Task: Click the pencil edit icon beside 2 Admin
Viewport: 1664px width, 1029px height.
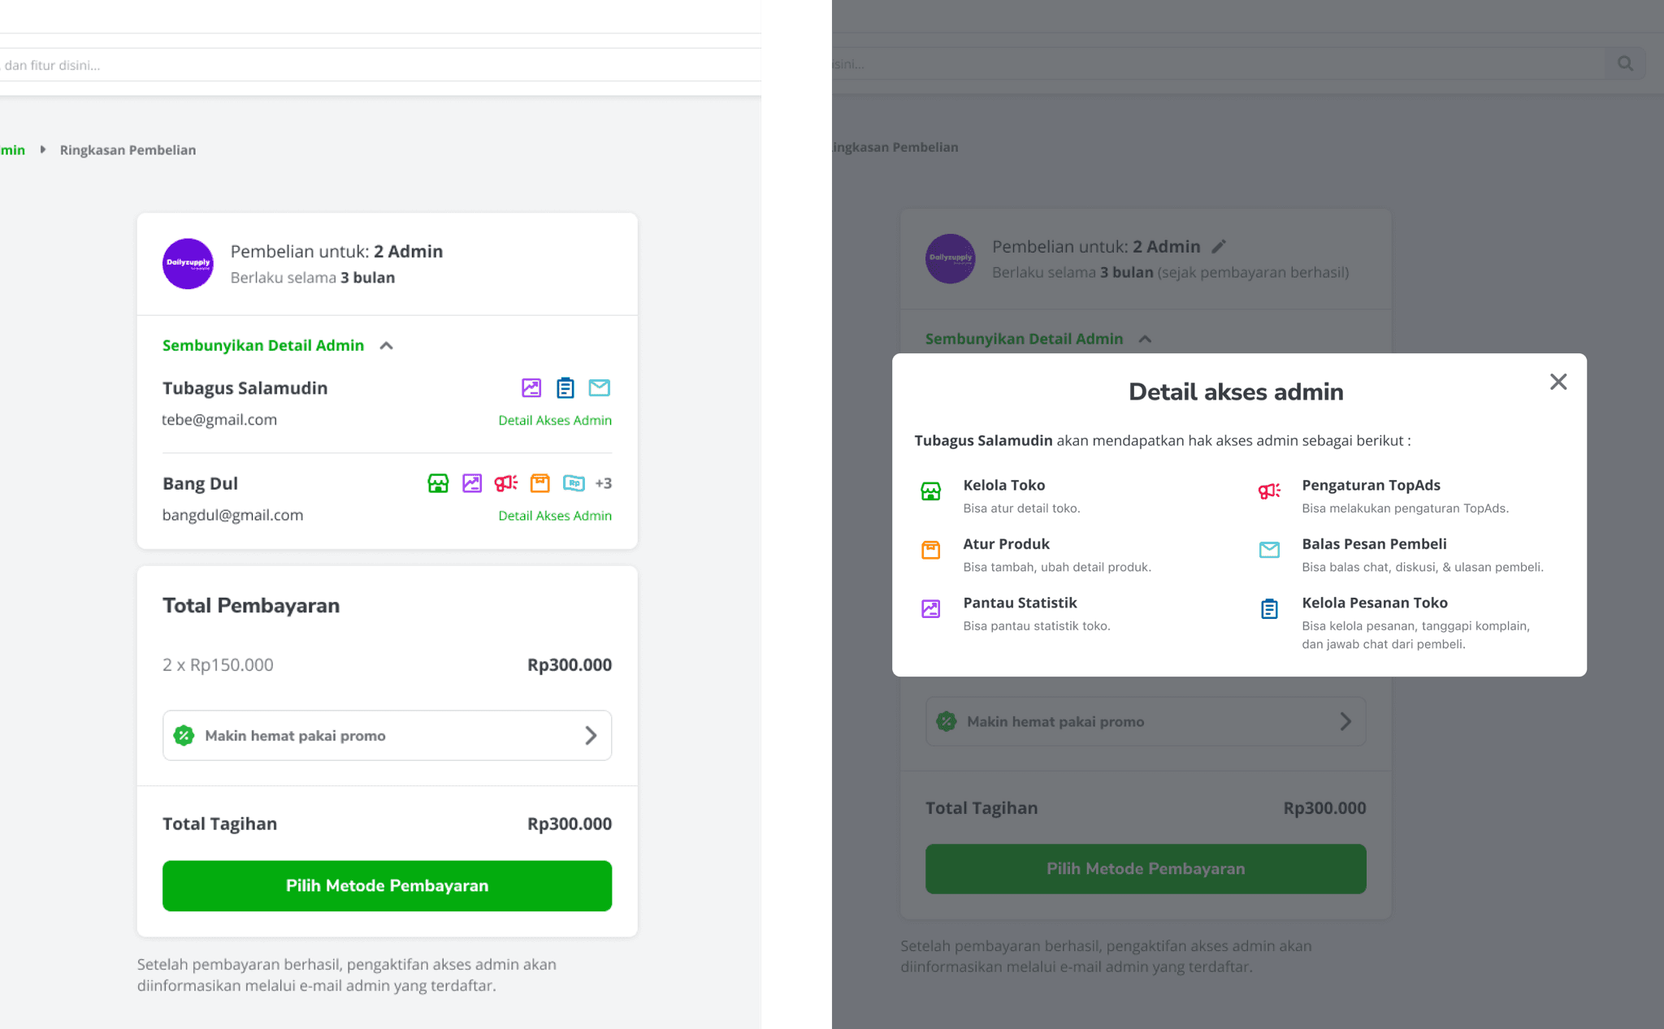Action: coord(1219,246)
